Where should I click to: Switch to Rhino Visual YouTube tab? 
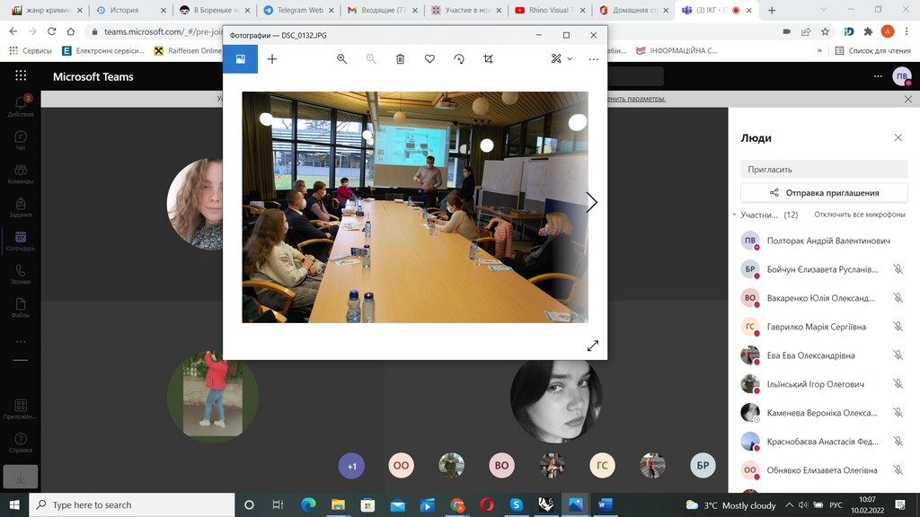pos(552,10)
